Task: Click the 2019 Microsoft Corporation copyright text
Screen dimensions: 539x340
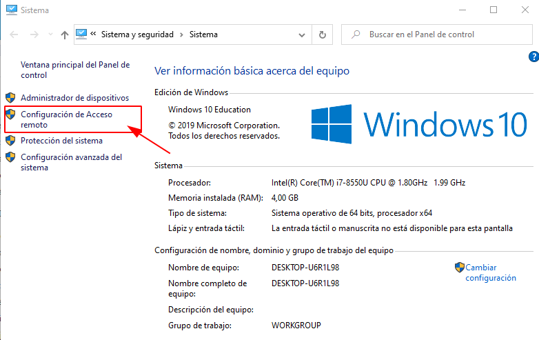Action: point(224,130)
